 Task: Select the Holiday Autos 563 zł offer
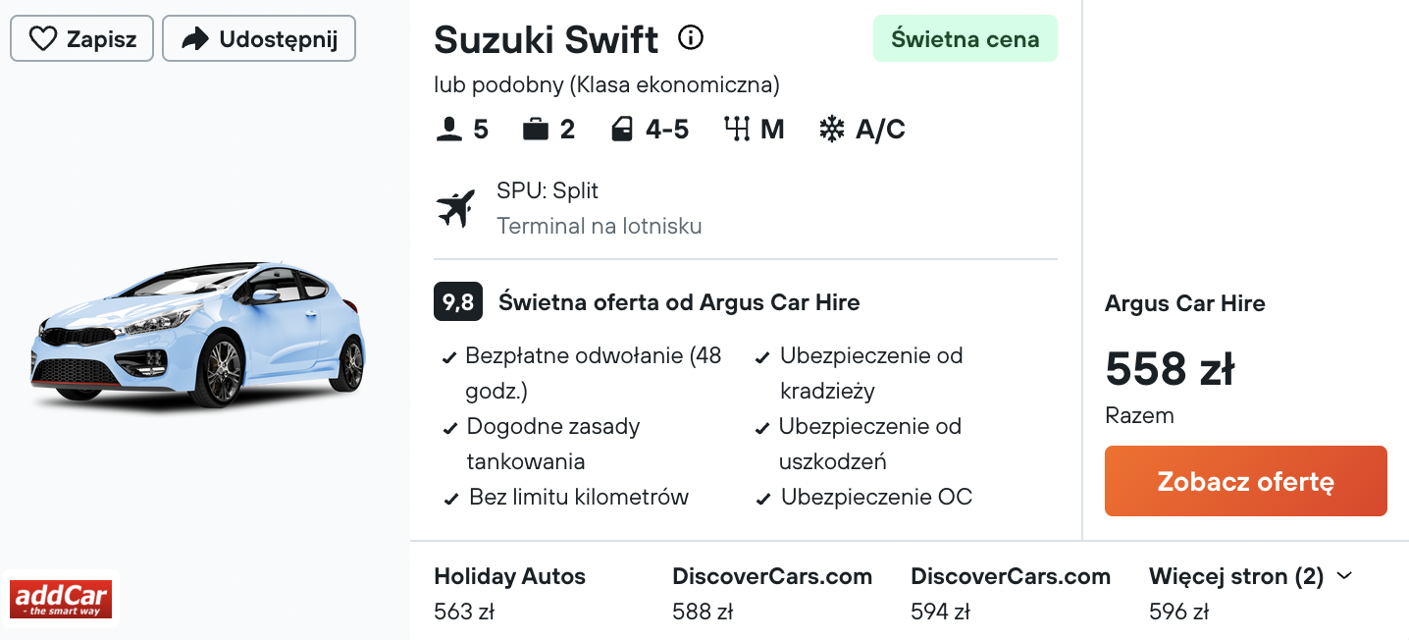tap(510, 594)
